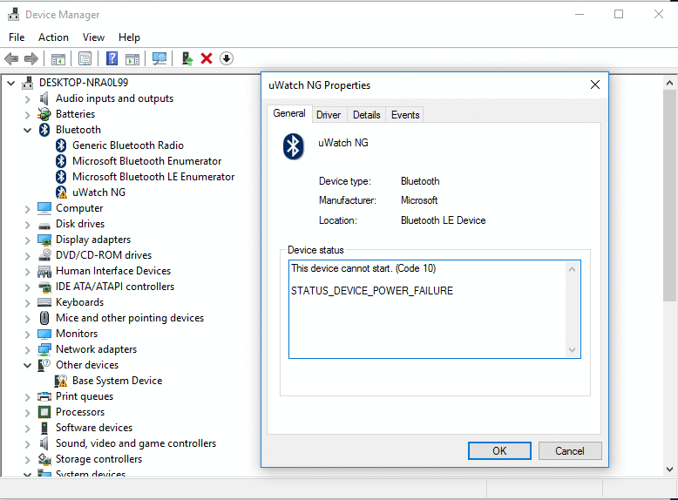Select Microsoft Bluetooth LE Enumerator device

(x=153, y=177)
